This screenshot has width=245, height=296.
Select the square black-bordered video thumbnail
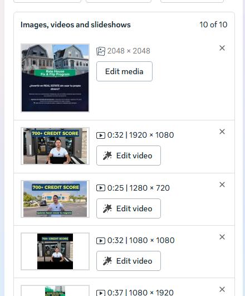pos(55,251)
